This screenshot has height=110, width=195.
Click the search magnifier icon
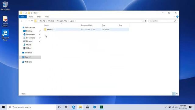point(175,21)
